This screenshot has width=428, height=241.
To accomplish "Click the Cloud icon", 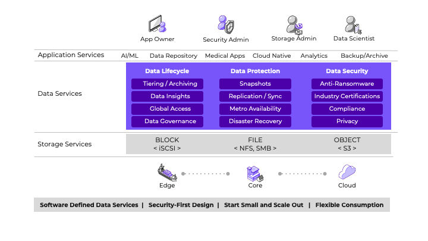I will pos(347,173).
